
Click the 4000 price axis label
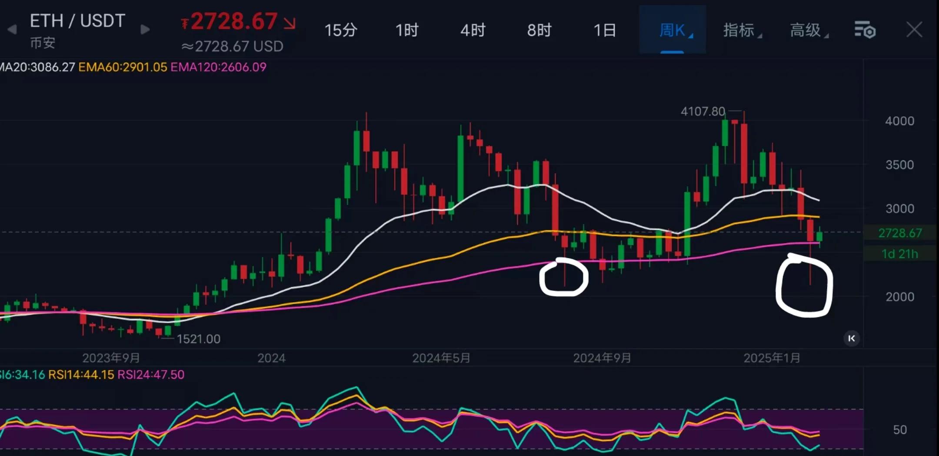[899, 121]
